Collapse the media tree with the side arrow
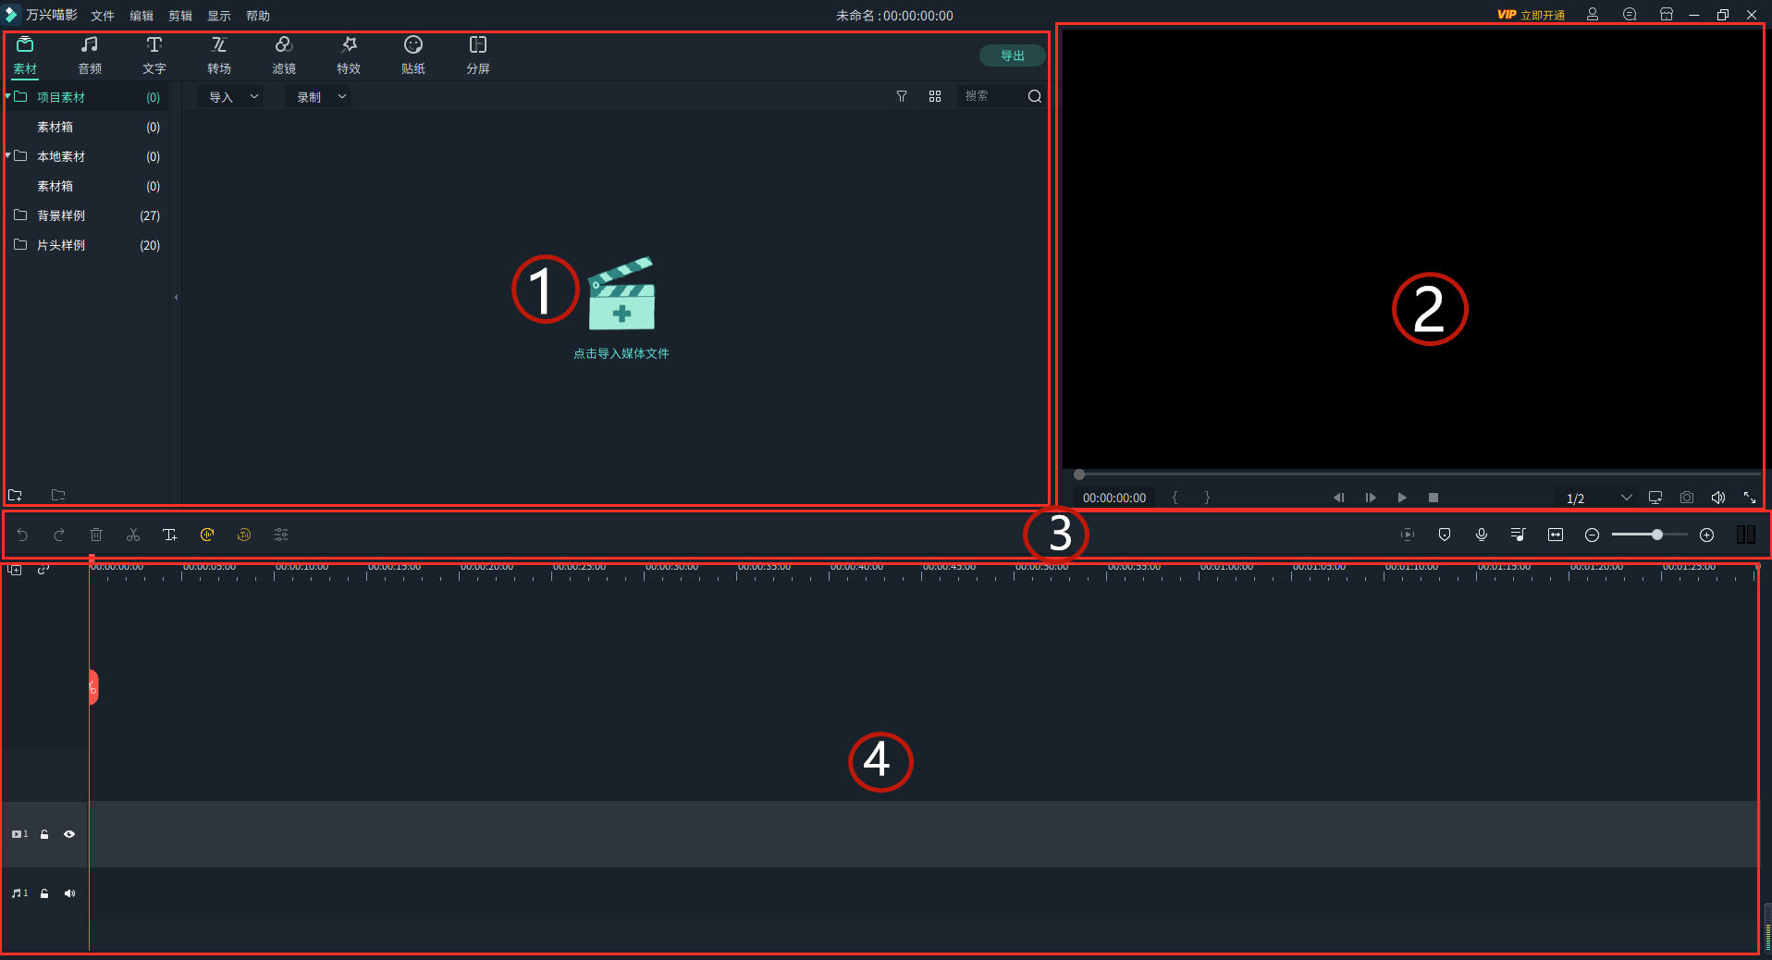The height and width of the screenshot is (960, 1772). [176, 298]
